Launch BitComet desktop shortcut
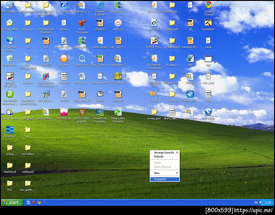This screenshot has width=275, height=215. tap(64, 61)
